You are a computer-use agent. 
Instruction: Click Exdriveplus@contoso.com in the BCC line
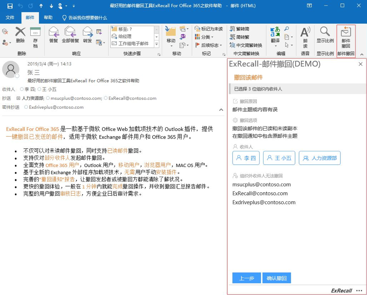pos(54,107)
